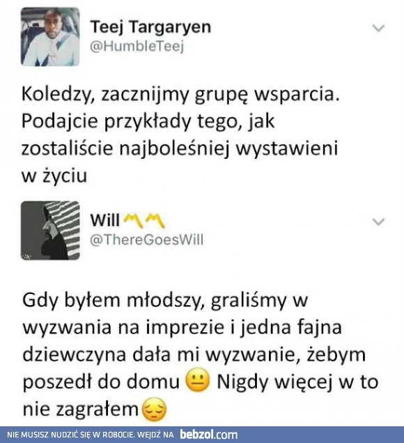Click the neutral face emoji after 'domu'
This screenshot has width=404, height=443.
click(198, 380)
